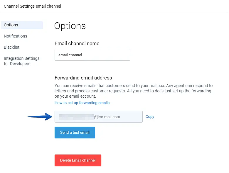Image resolution: width=229 pixels, height=173 pixels.
Task: Switch to the Notifications section
Action: 16,36
